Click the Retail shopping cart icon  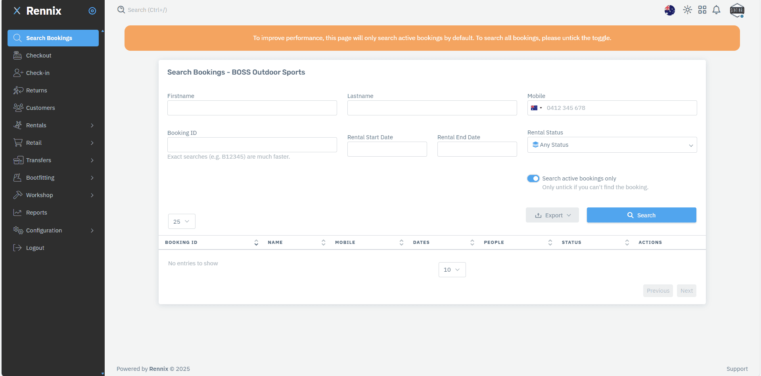tap(18, 143)
